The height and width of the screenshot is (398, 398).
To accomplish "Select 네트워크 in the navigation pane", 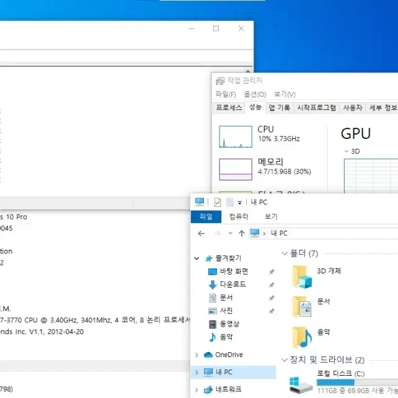I will point(228,389).
